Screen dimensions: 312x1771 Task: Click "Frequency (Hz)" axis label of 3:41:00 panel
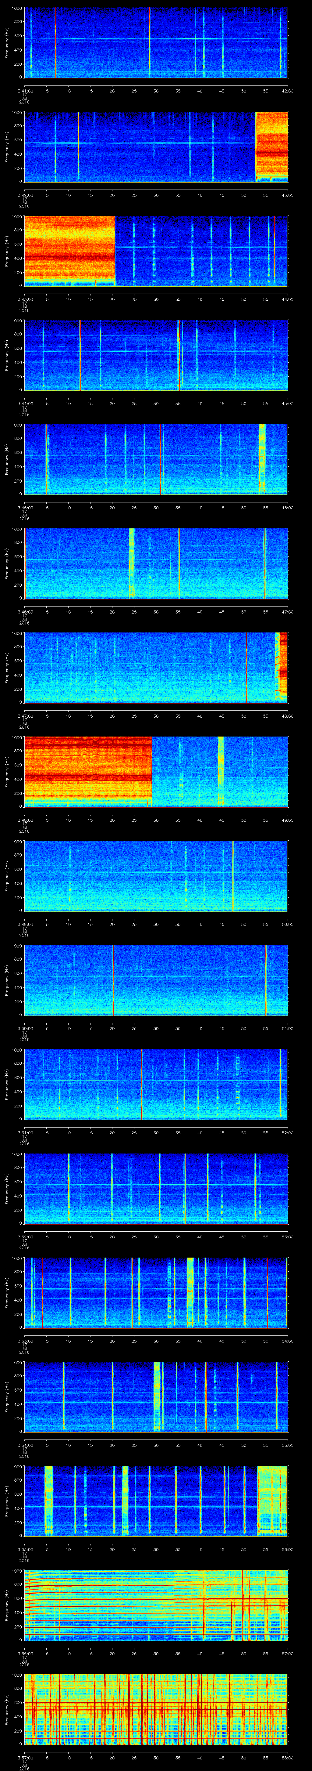(x=7, y=43)
